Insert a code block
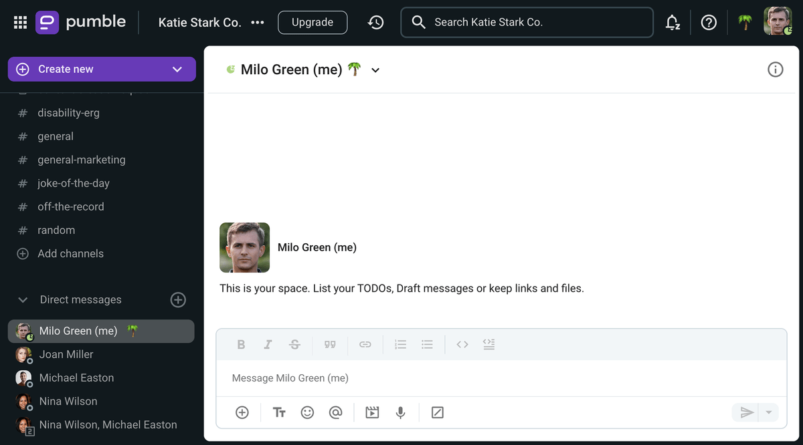Viewport: 803px width, 445px height. point(488,345)
